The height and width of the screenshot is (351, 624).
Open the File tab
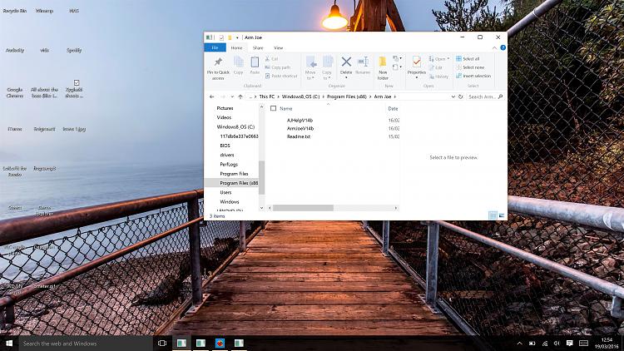pos(215,47)
